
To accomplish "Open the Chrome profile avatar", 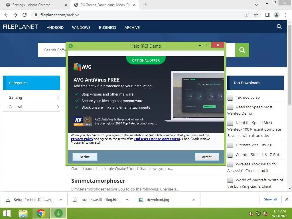I will [x=277, y=15].
